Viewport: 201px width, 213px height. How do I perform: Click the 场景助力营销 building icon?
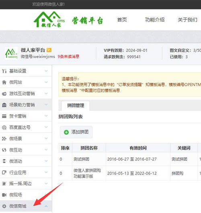4,105
